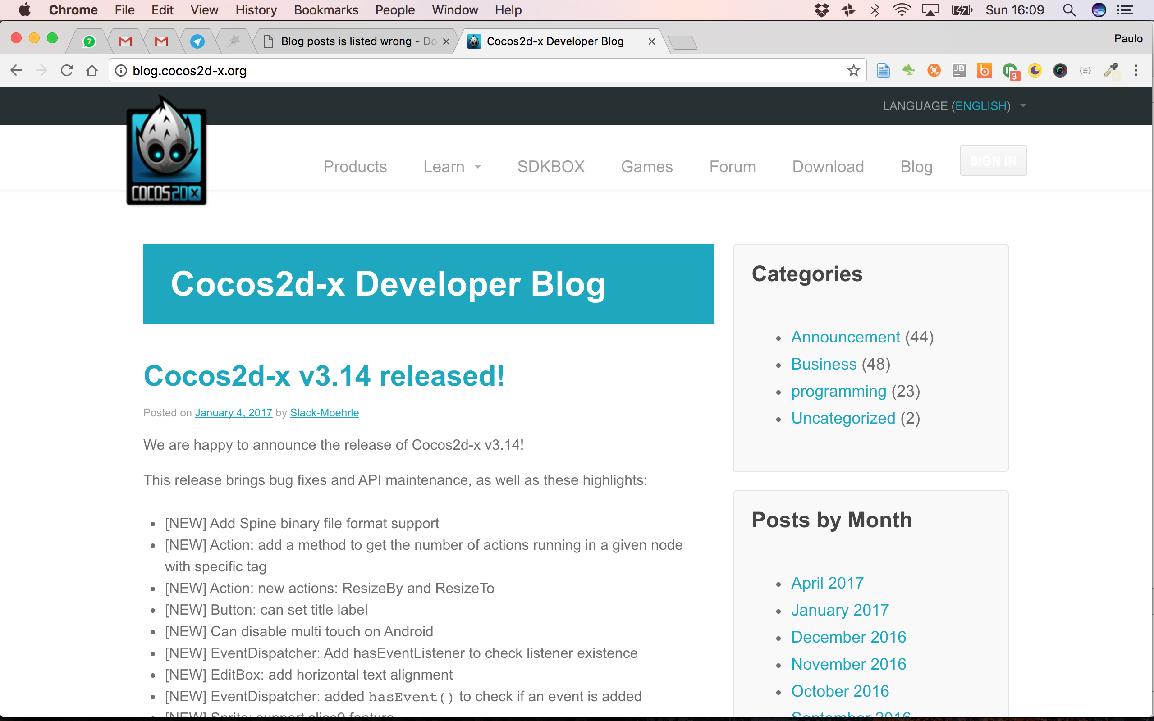Click the January 4, 2017 date link
The height and width of the screenshot is (721, 1154).
point(234,412)
